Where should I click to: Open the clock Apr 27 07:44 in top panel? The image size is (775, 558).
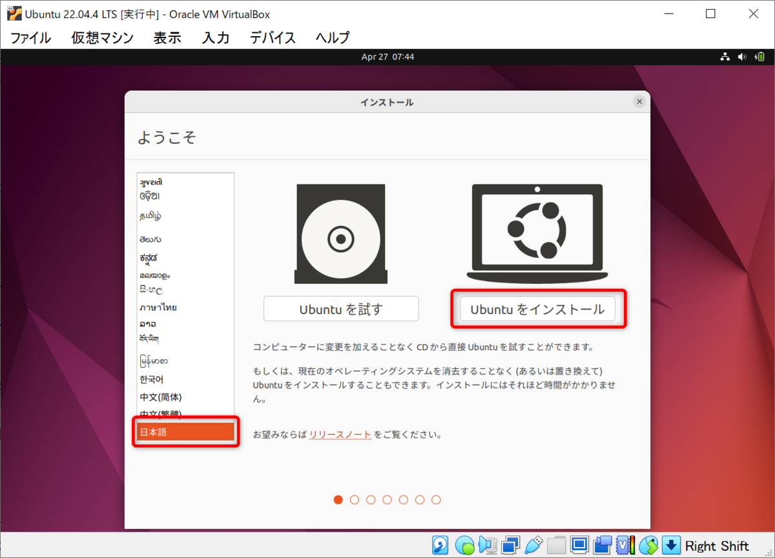[x=387, y=57]
